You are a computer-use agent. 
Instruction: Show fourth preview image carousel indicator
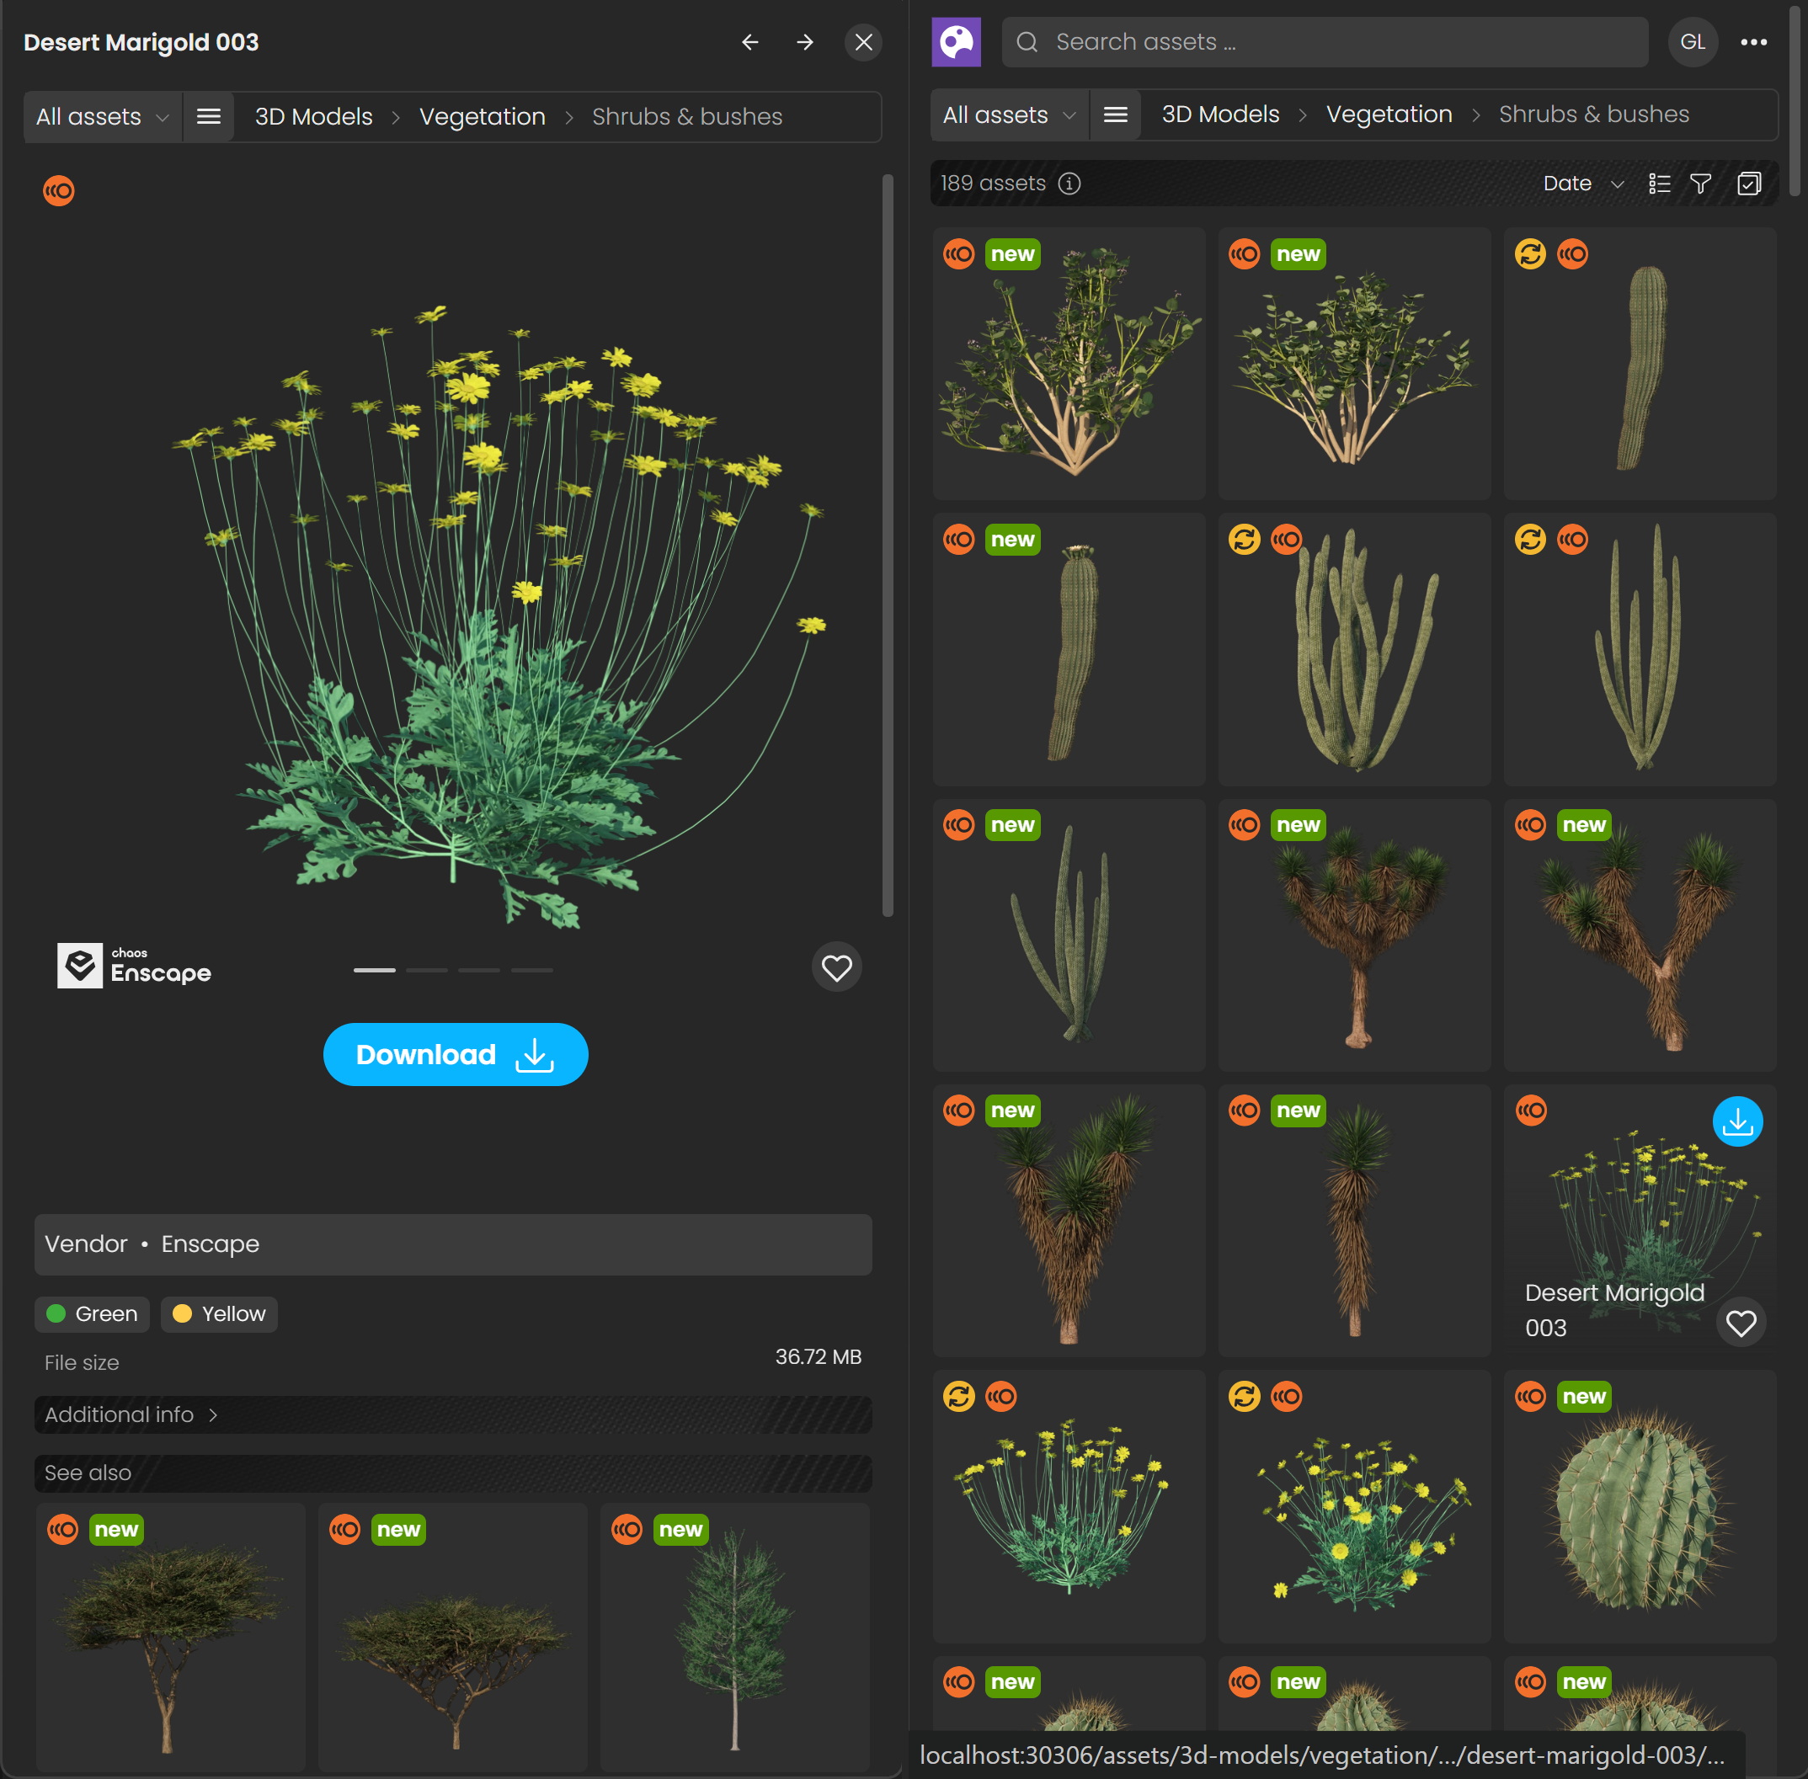click(531, 970)
